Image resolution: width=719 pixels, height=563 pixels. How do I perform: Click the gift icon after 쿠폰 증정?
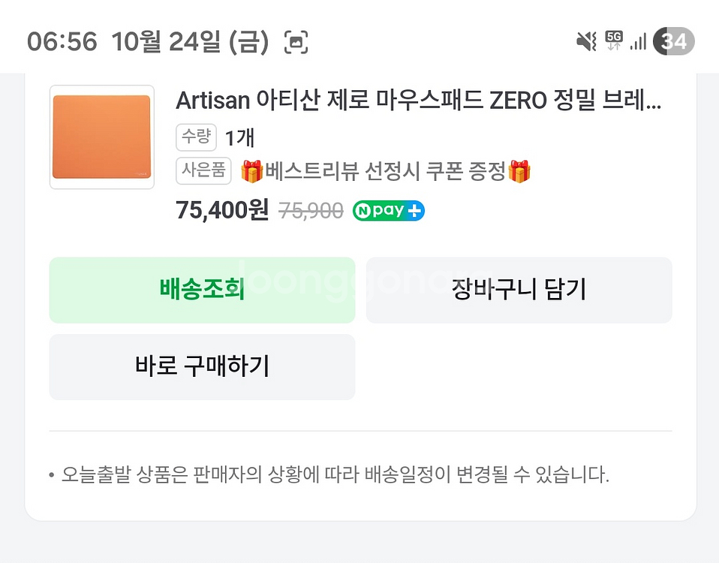[519, 172]
